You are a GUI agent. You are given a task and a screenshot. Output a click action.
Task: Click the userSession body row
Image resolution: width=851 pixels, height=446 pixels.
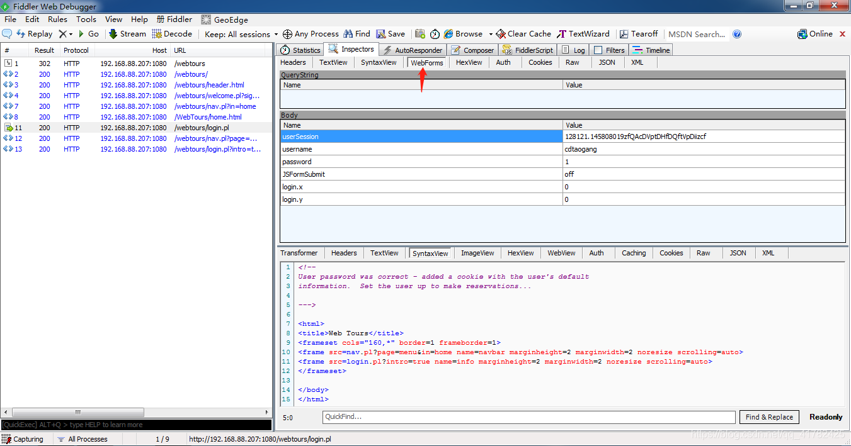[563, 137]
